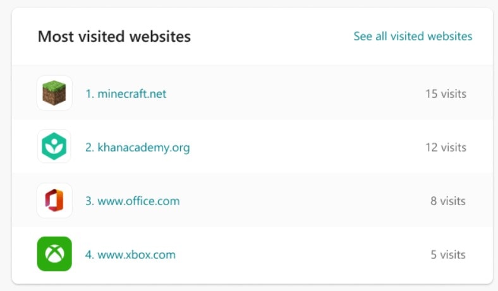This screenshot has width=498, height=291.
Task: Click the Most visited websites heading
Action: (x=114, y=36)
